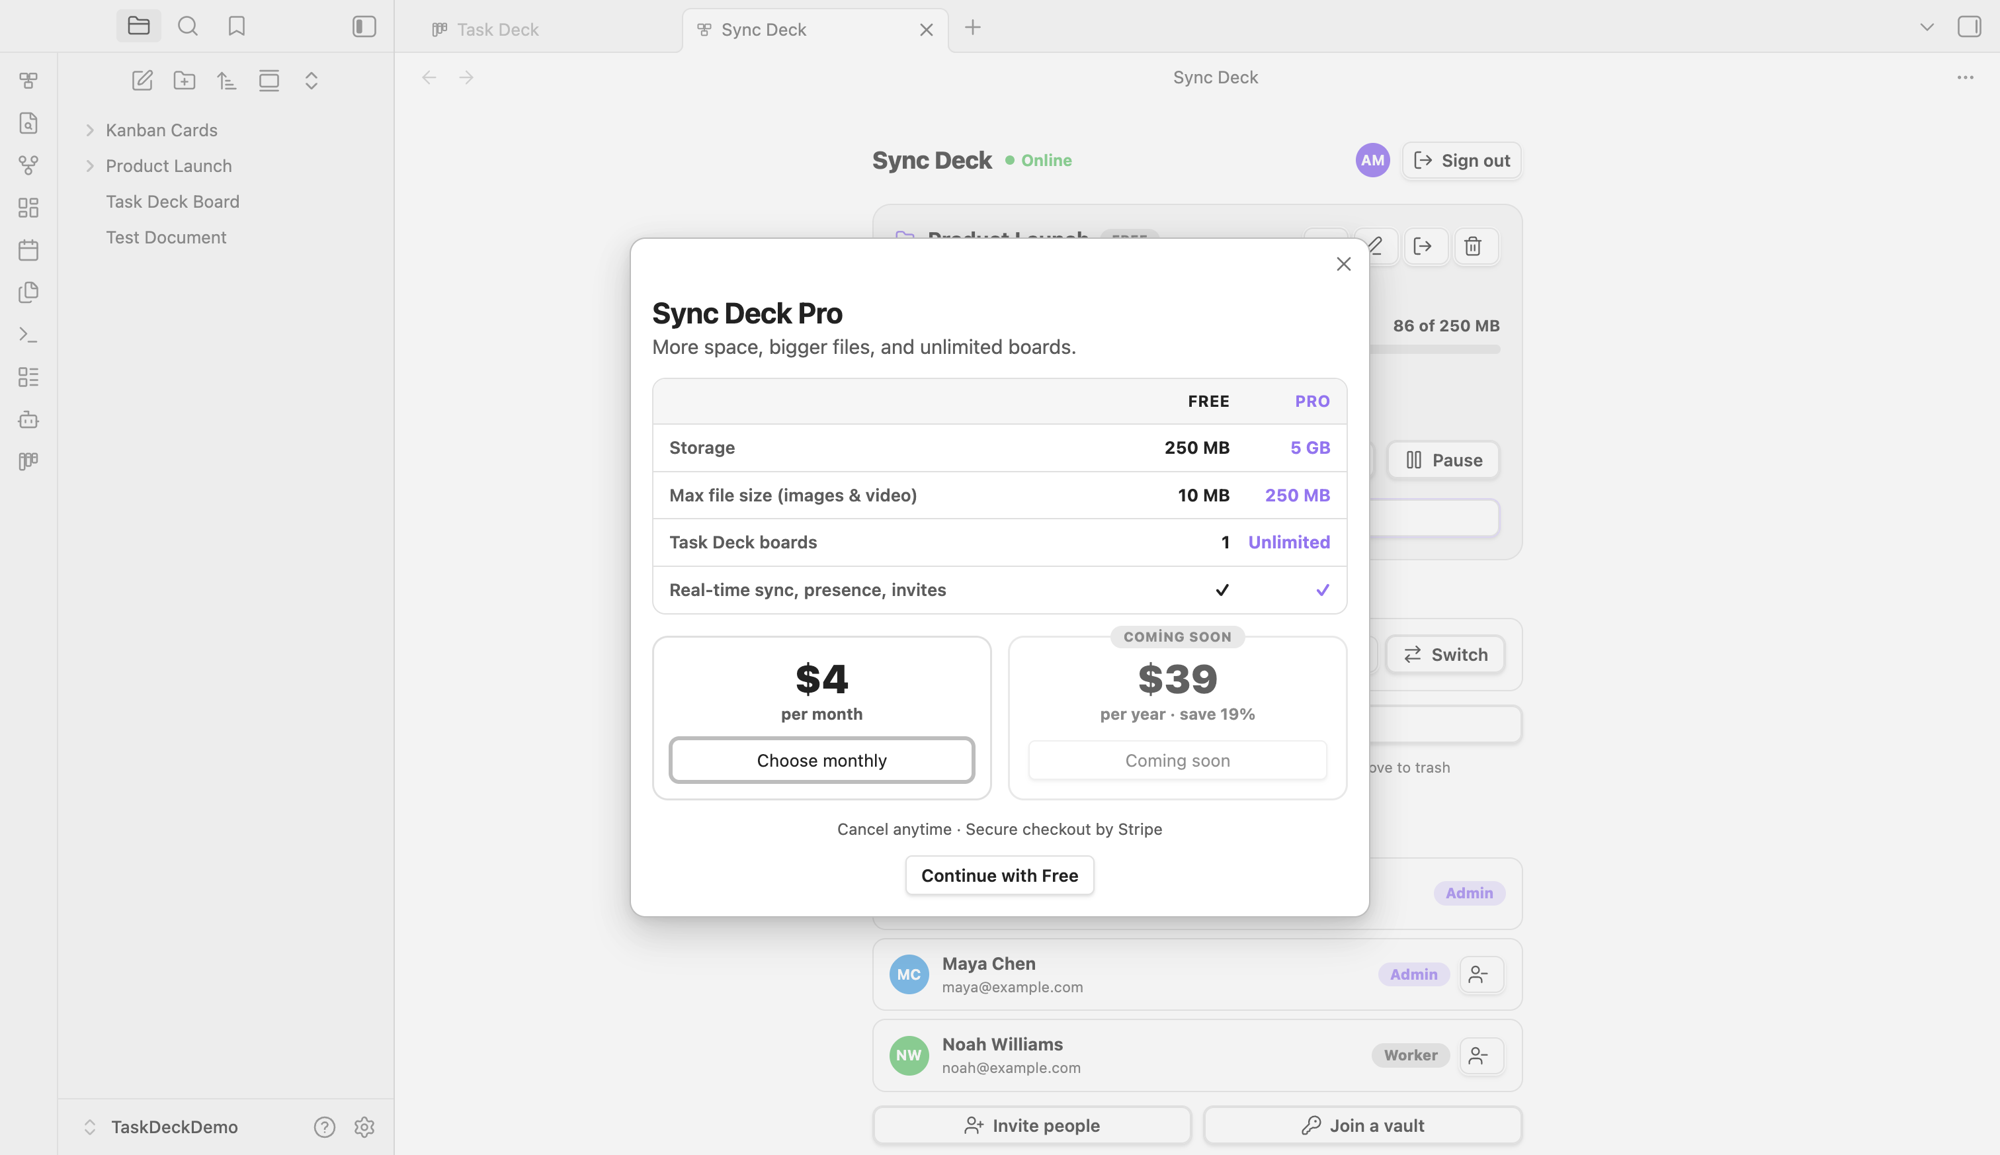Click the 5 GB storage value

tap(1310, 447)
